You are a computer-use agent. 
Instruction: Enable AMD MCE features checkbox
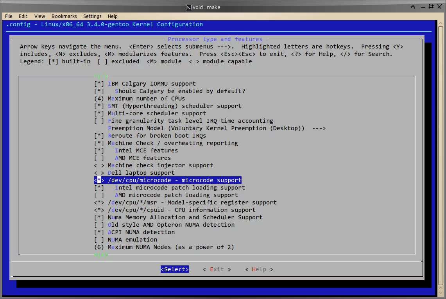pos(99,158)
